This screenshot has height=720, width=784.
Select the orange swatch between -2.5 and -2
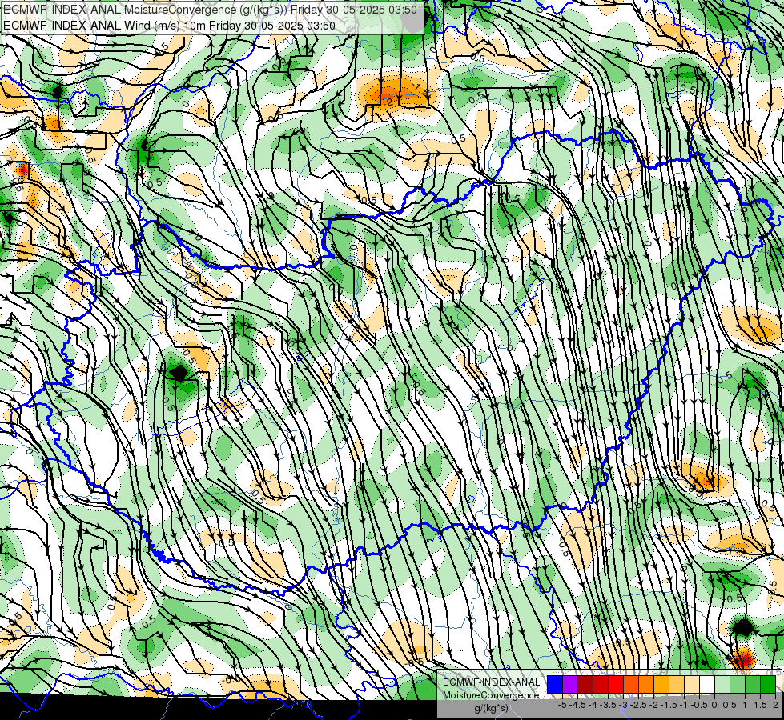click(646, 684)
